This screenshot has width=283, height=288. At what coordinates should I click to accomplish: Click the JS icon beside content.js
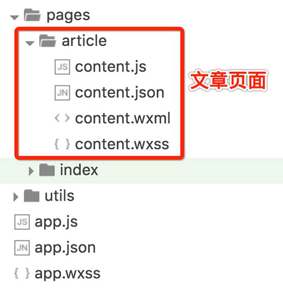62,67
